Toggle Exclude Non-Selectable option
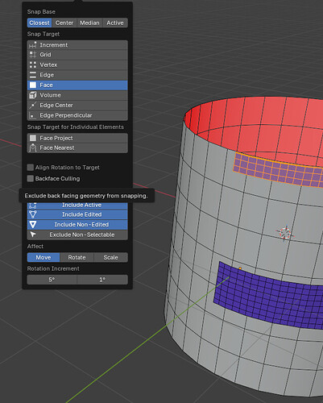This screenshot has height=403, width=323. coord(77,235)
